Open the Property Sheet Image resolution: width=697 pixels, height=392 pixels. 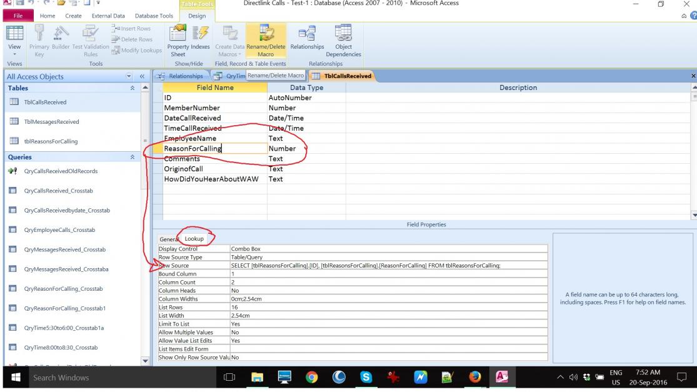[x=178, y=41]
